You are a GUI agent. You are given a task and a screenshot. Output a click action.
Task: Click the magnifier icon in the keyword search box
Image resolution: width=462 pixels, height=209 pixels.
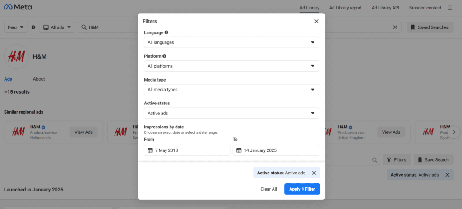[x=374, y=160]
